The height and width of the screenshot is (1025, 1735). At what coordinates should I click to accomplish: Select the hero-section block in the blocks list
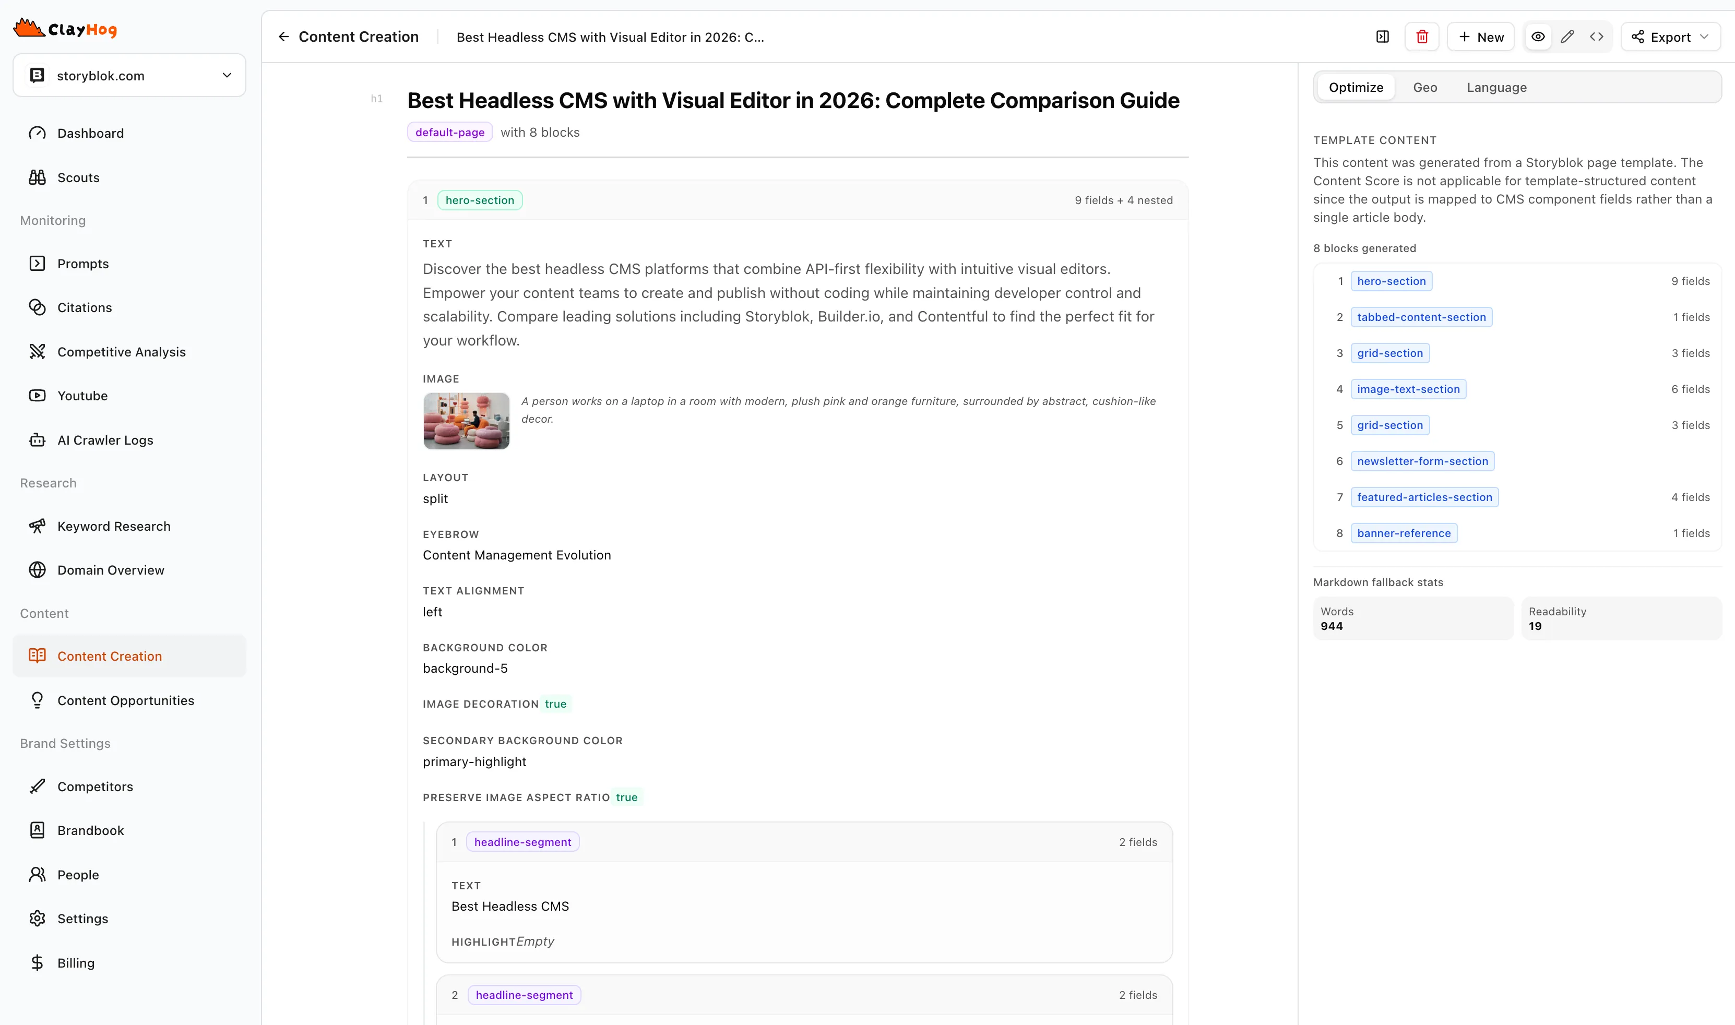click(x=1391, y=280)
